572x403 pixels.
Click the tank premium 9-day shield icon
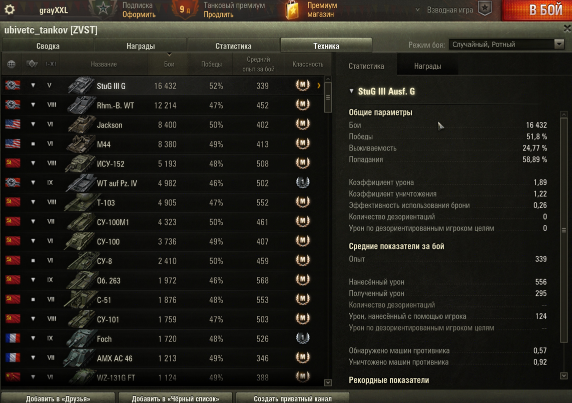pyautogui.click(x=185, y=9)
